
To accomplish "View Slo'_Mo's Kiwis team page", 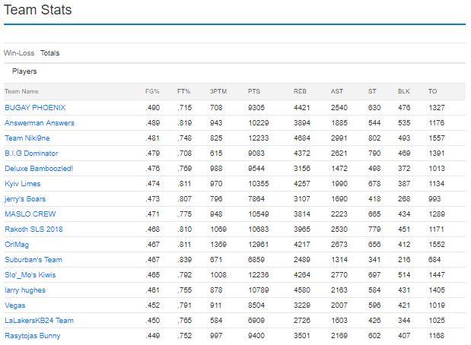I will [30, 275].
